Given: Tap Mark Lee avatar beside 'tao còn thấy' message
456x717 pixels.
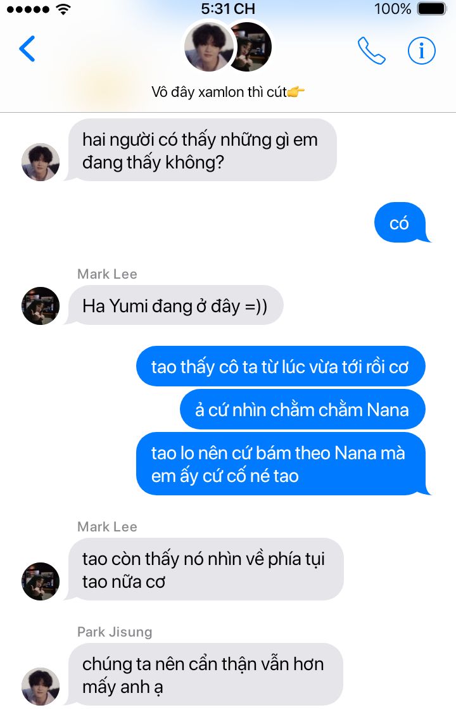Looking at the screenshot, I should 41,581.
